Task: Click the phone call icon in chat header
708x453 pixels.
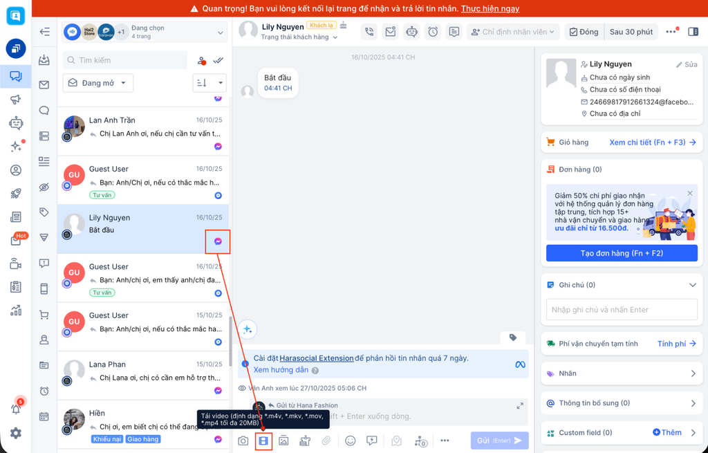Action: pos(369,32)
